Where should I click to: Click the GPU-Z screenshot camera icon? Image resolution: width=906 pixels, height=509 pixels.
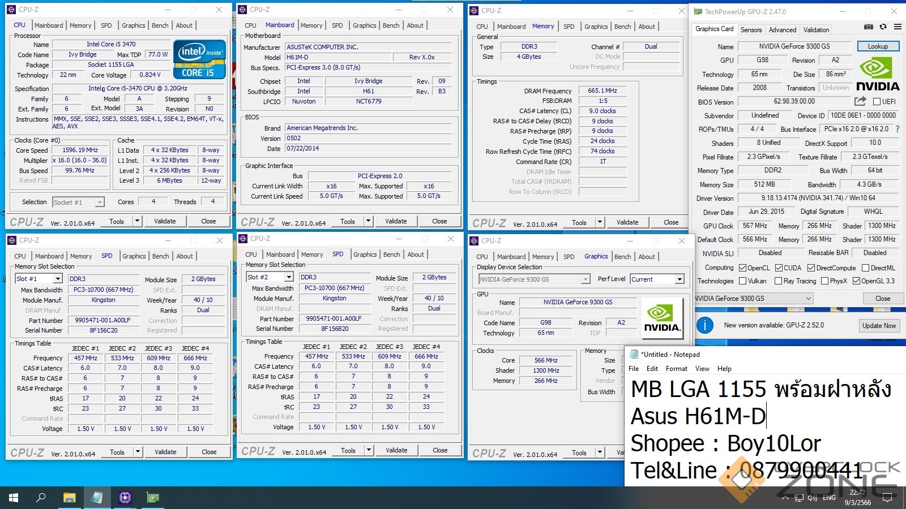pos(868,27)
